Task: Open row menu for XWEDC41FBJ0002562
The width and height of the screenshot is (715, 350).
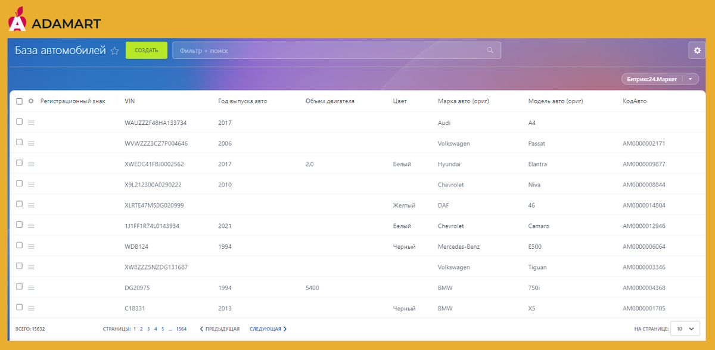Action: (31, 164)
